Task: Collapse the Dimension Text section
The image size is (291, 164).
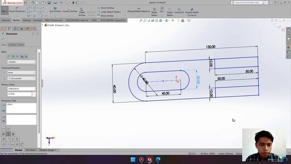Action: [x=35, y=101]
